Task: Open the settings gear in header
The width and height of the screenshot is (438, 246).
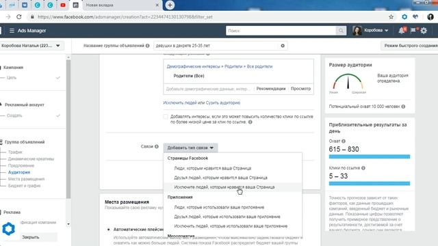Action: (424, 31)
